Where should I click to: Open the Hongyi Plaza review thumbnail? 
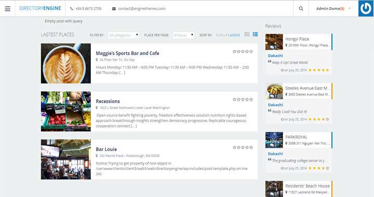[x=274, y=42]
